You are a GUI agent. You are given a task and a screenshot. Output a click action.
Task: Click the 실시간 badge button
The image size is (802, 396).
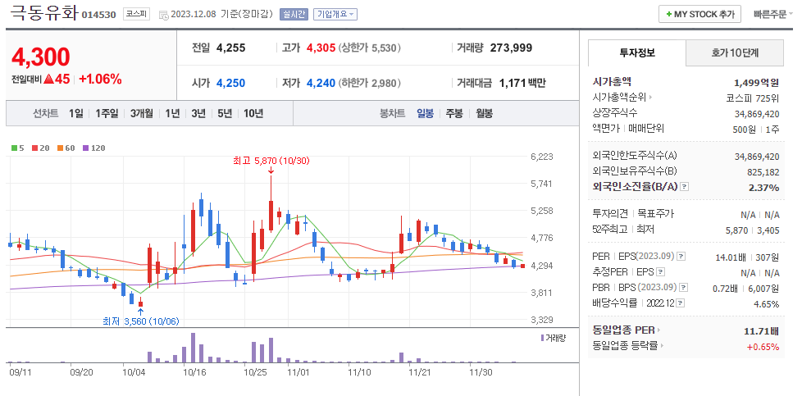(294, 14)
